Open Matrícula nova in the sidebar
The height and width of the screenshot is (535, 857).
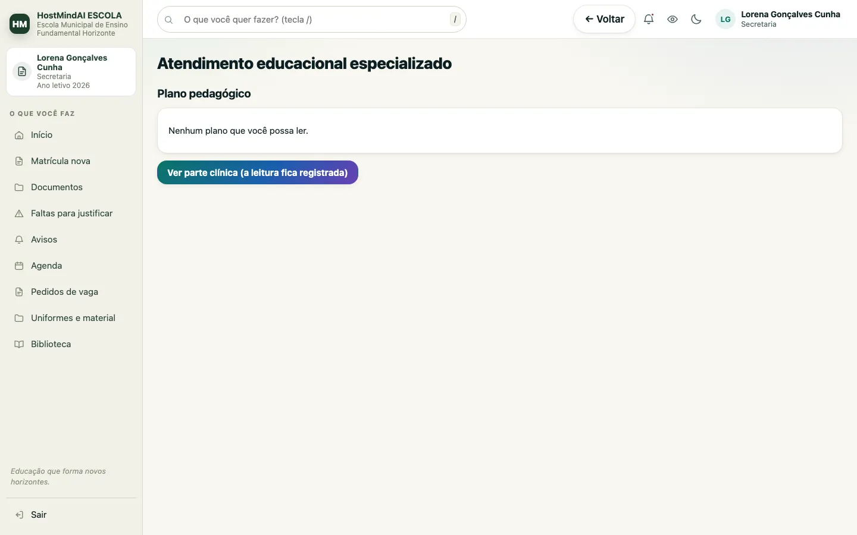point(71,161)
